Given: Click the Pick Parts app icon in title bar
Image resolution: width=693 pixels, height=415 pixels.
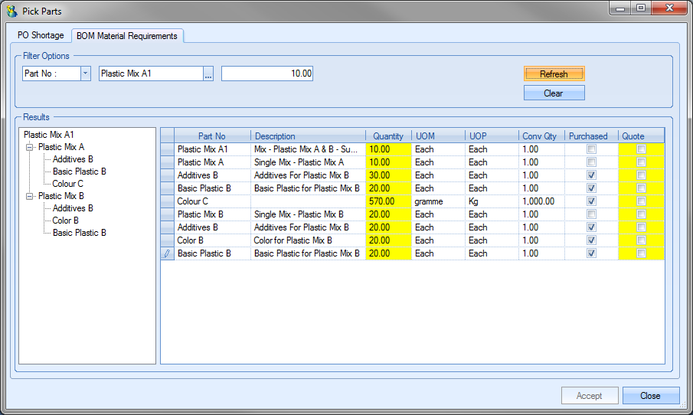Looking at the screenshot, I should (x=11, y=11).
